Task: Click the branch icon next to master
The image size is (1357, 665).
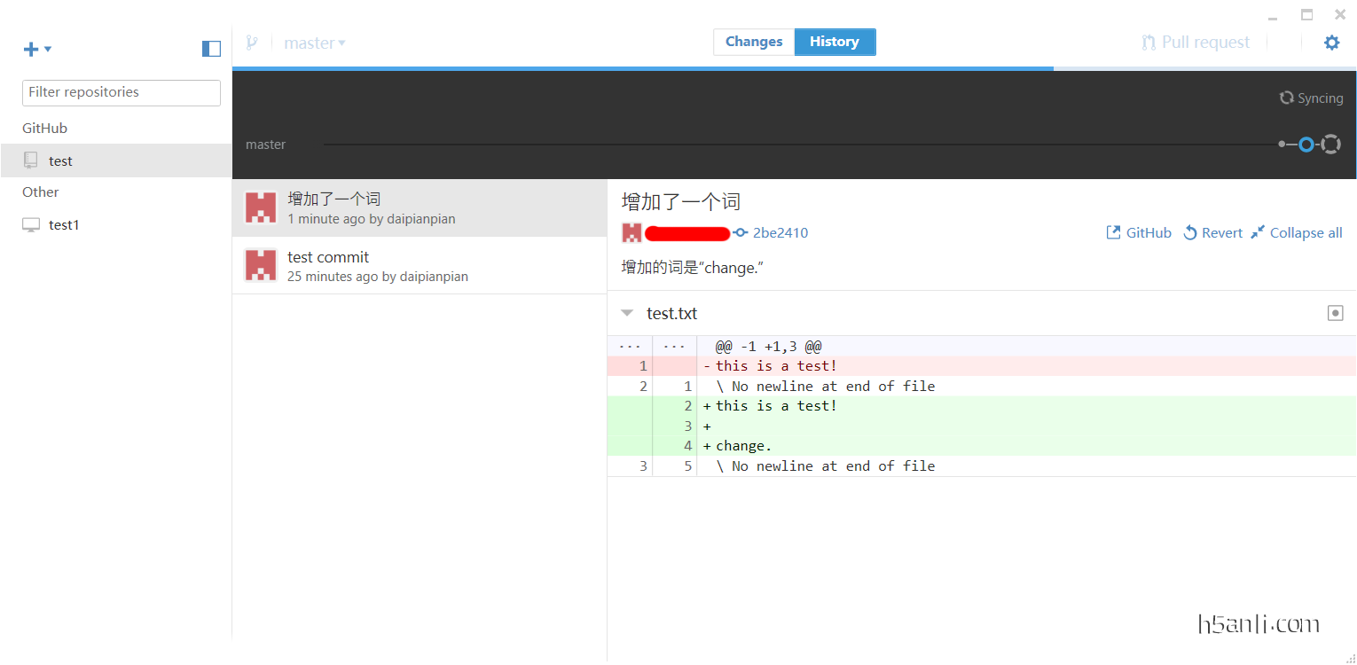Action: tap(252, 43)
